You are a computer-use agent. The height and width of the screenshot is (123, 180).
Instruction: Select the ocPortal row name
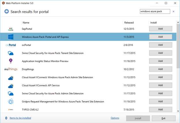27,45
